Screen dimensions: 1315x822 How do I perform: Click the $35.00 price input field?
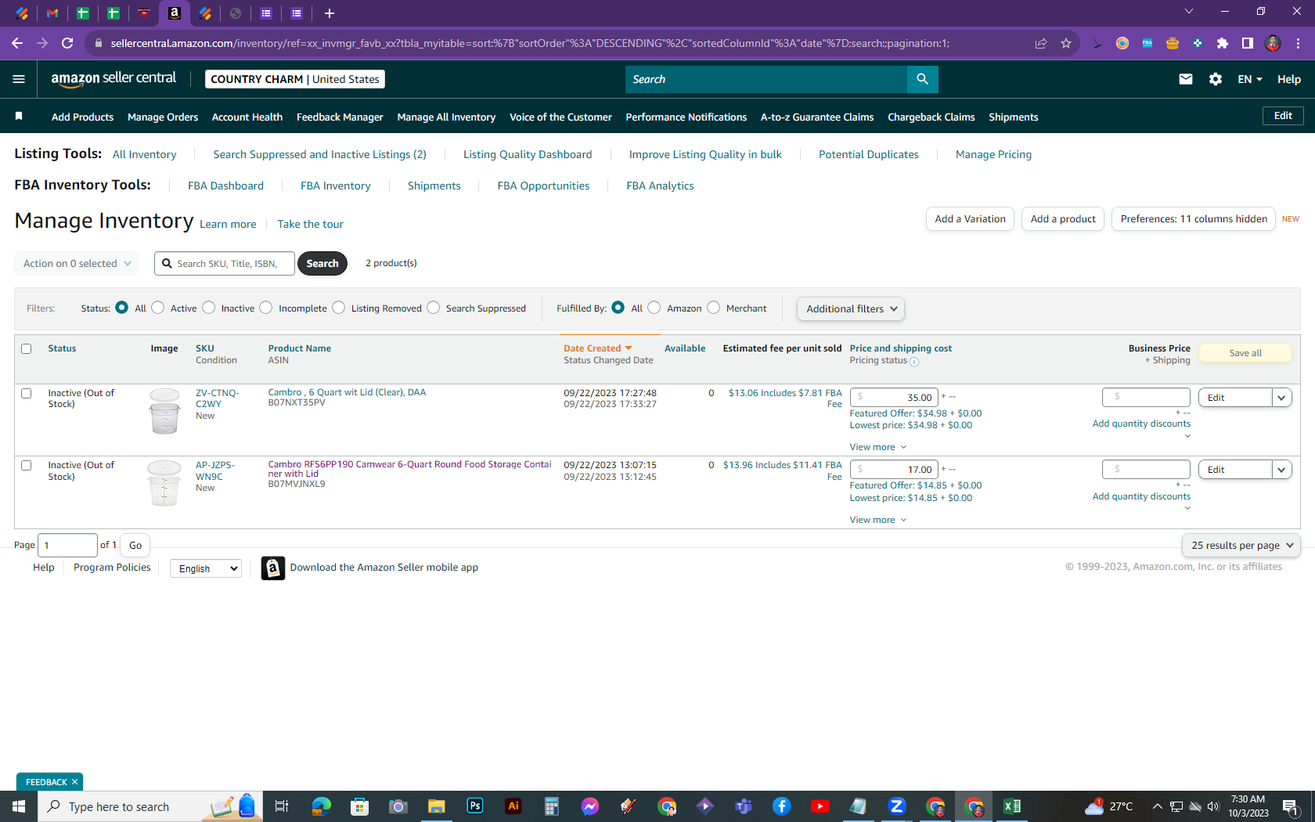[893, 398]
